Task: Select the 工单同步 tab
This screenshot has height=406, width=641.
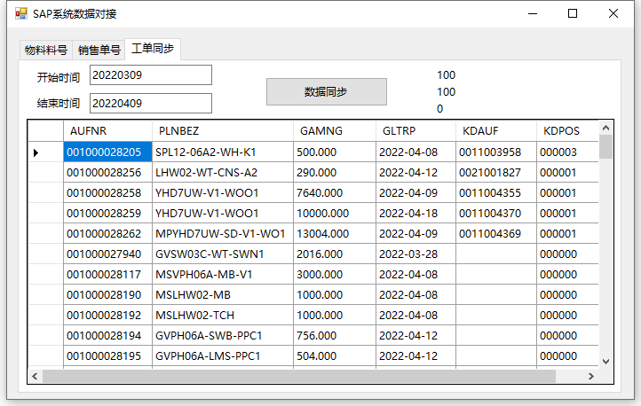Action: click(153, 48)
